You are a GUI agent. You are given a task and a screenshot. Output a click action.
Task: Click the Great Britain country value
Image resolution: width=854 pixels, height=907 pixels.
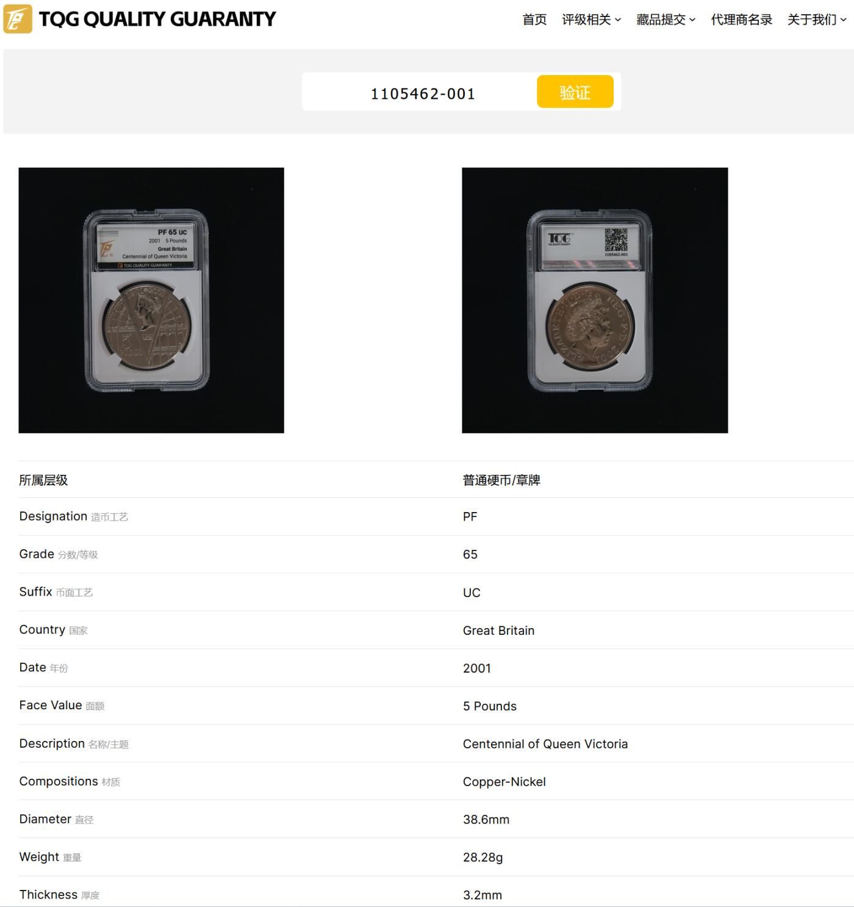pos(498,631)
